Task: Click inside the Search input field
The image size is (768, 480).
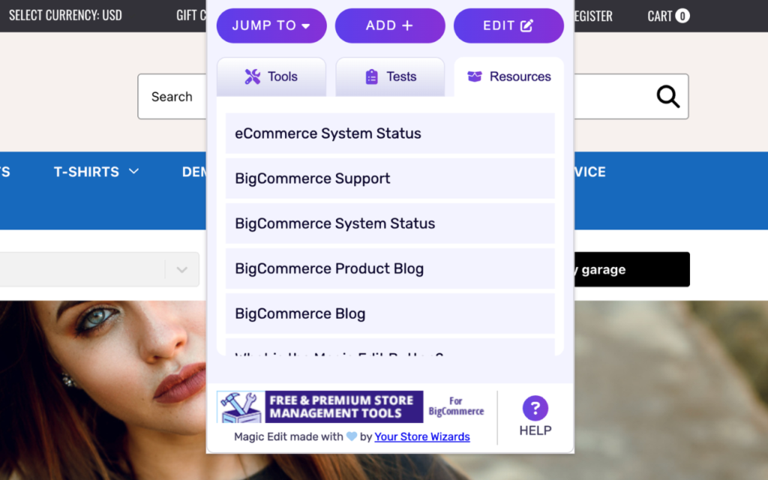Action: tap(172, 96)
